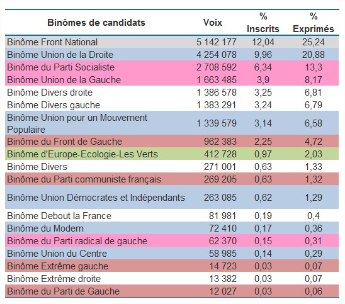The width and height of the screenshot is (345, 304).
Task: Click the 25,24 percent exprimés value
Action: click(x=314, y=42)
